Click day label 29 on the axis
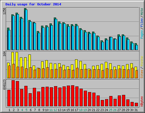Screen dimensions: 145x113 (127, 110)
